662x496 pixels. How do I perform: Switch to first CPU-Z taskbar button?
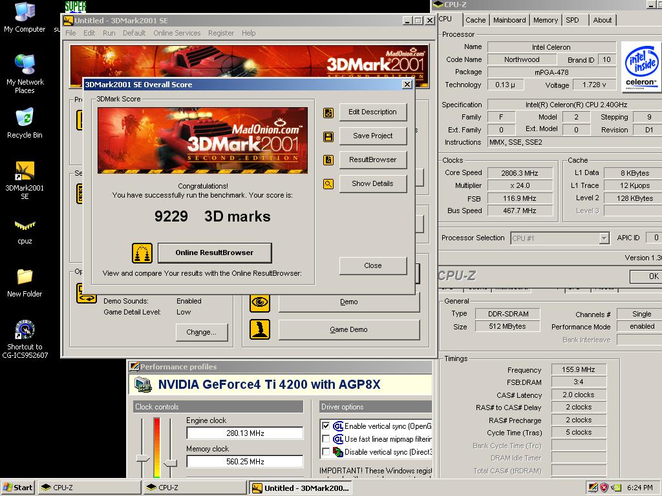point(89,488)
